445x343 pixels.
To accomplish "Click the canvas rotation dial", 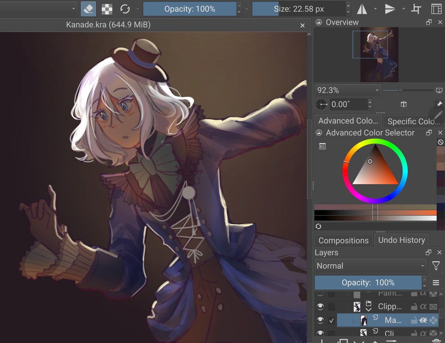I will click(322, 104).
